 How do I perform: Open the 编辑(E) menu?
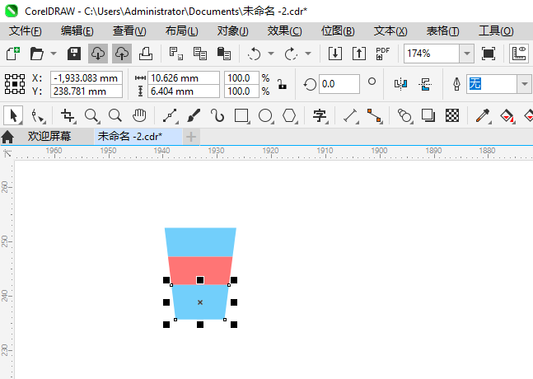[x=77, y=31]
